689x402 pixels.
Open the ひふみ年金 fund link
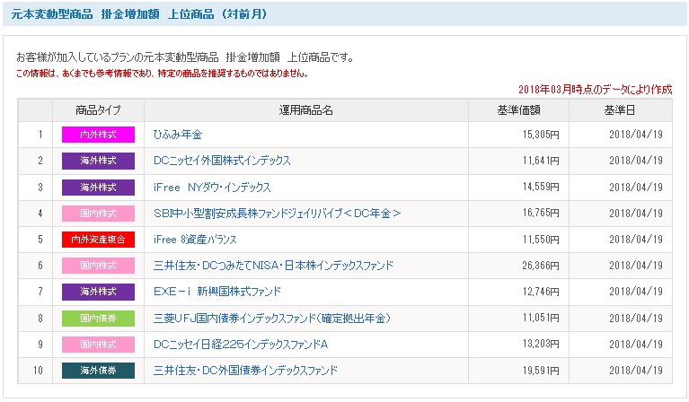[178, 135]
